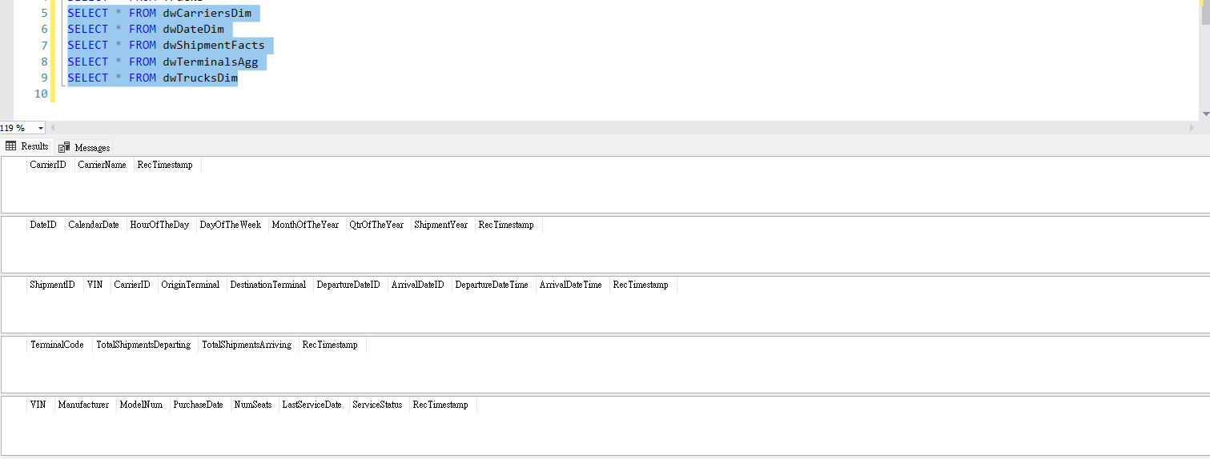This screenshot has width=1210, height=459.
Task: Select CarrierID header in shipment facts grid
Action: point(133,285)
